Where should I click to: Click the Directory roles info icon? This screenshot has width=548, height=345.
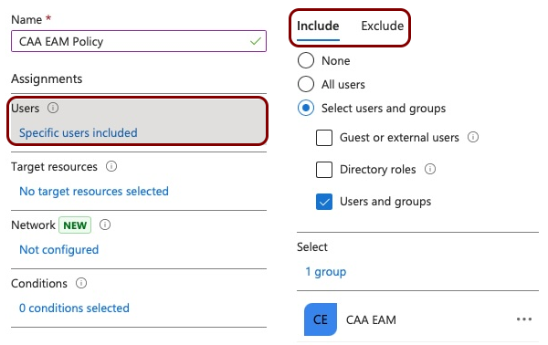[x=430, y=169]
